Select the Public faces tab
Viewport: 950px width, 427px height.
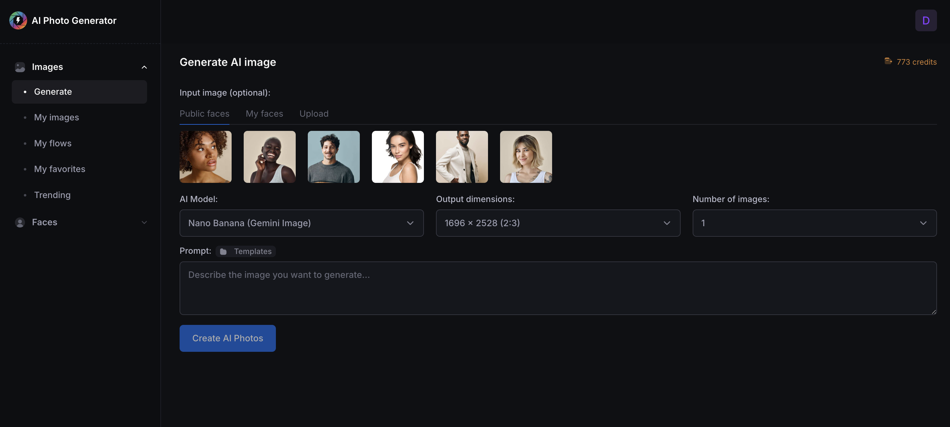(204, 114)
